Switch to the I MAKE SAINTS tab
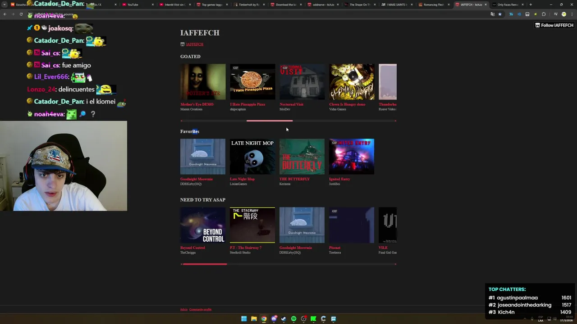577x324 pixels. coord(397,4)
